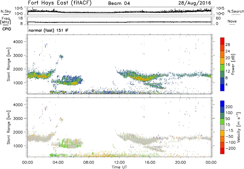Click the 'normal (fast) 151 IF' text

[x=48, y=30]
